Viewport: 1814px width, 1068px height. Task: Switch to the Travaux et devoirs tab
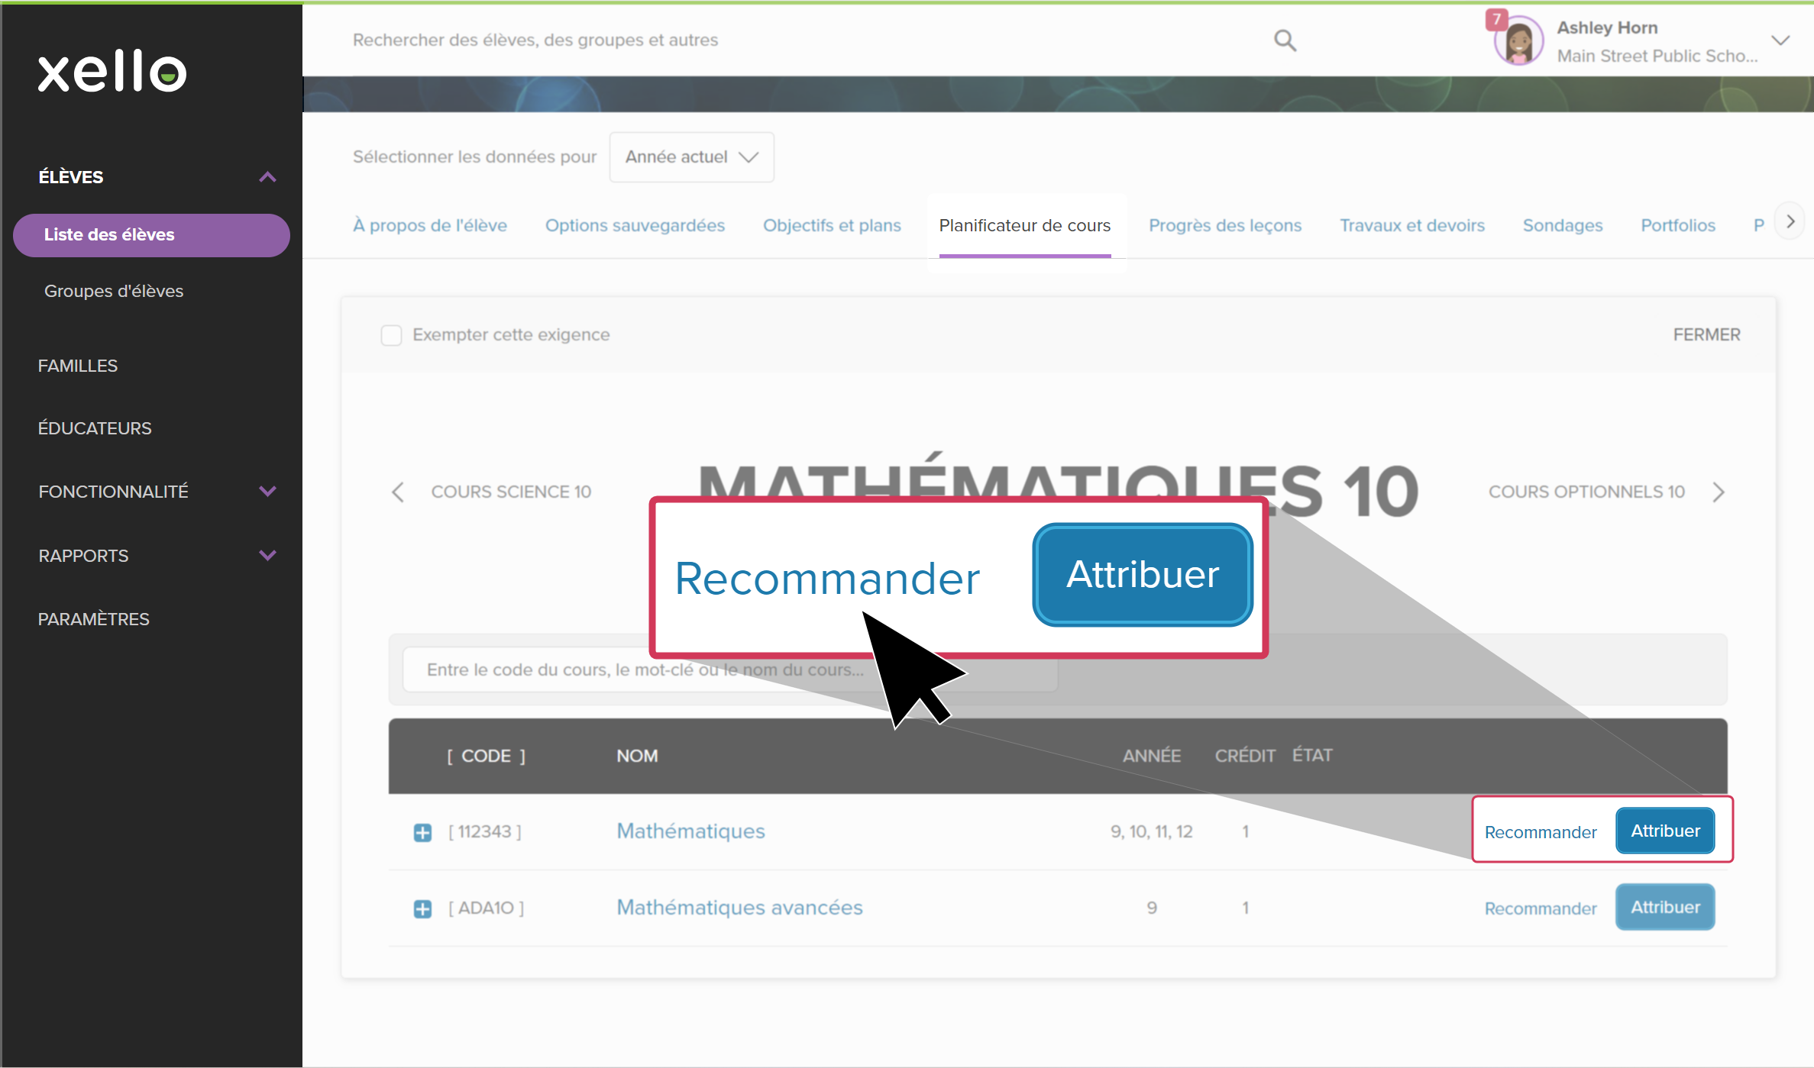(1411, 226)
